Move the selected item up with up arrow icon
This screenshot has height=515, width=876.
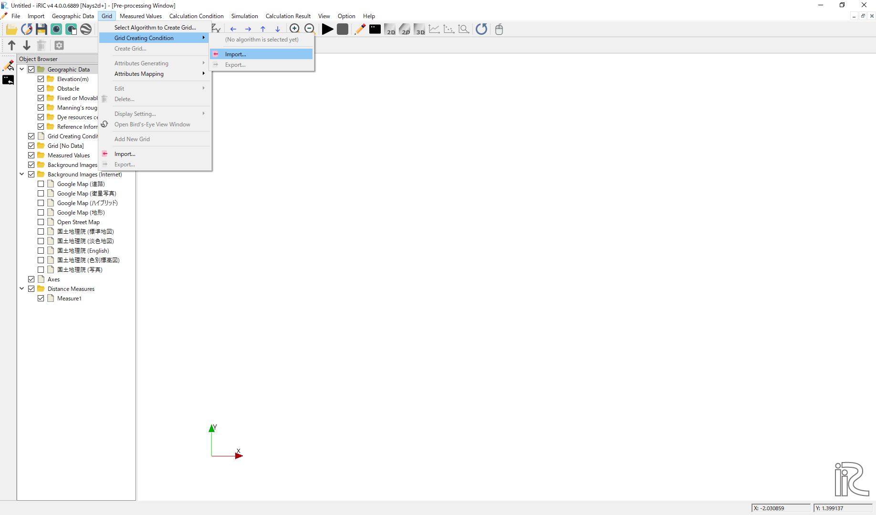point(12,45)
